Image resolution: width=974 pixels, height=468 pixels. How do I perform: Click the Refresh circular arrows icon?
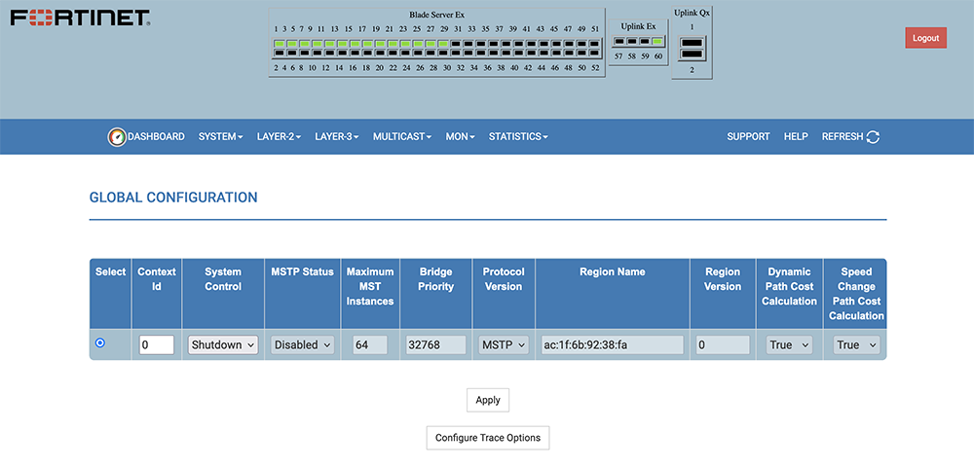tap(873, 137)
